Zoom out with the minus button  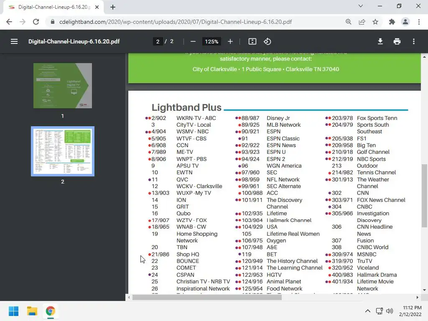pyautogui.click(x=193, y=41)
